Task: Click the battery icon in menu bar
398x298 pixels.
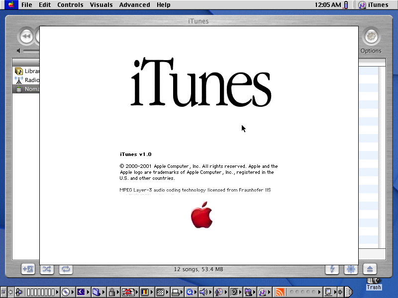Action: [346, 5]
